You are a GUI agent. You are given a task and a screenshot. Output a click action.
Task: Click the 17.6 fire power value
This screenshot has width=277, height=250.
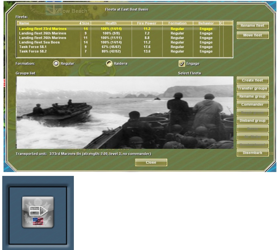point(147,47)
